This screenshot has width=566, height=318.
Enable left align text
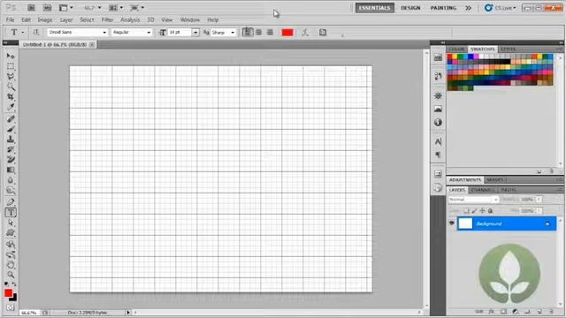tap(248, 32)
